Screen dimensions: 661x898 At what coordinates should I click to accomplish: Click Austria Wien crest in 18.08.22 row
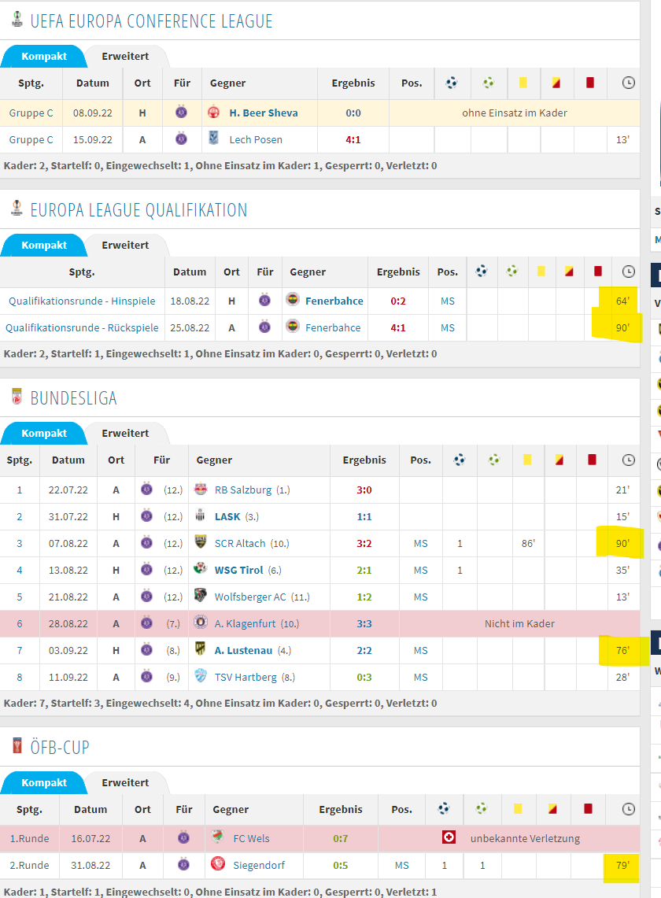pyautogui.click(x=264, y=300)
